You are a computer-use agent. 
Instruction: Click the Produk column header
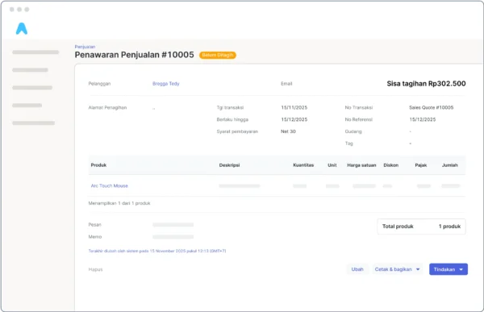[x=98, y=165]
